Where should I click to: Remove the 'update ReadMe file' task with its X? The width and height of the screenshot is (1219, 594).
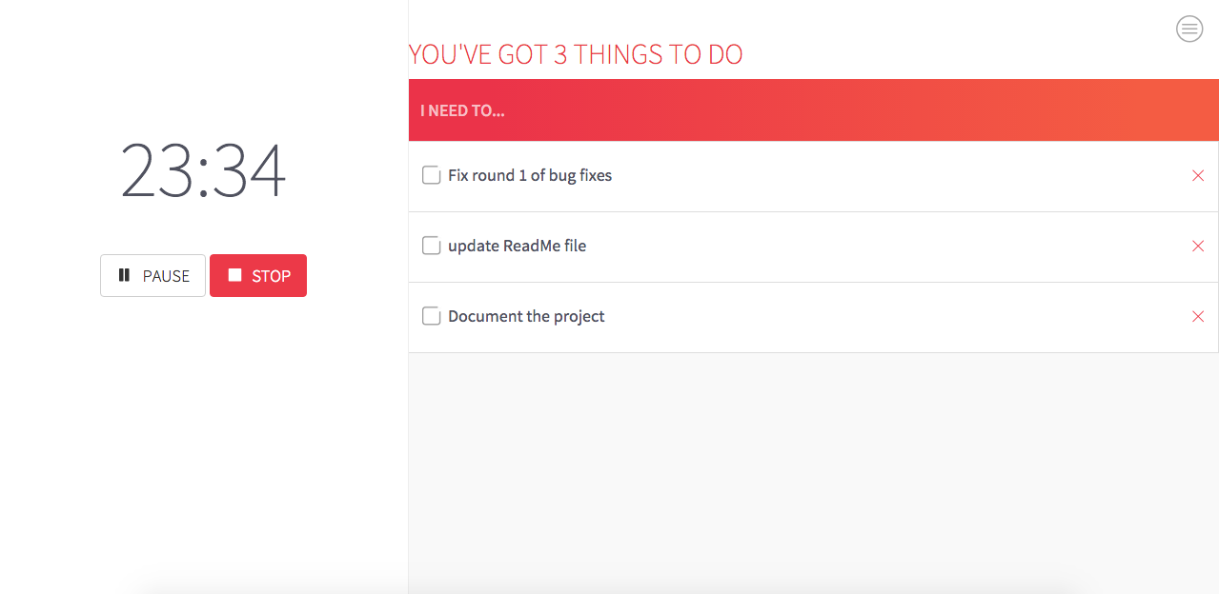click(x=1198, y=246)
